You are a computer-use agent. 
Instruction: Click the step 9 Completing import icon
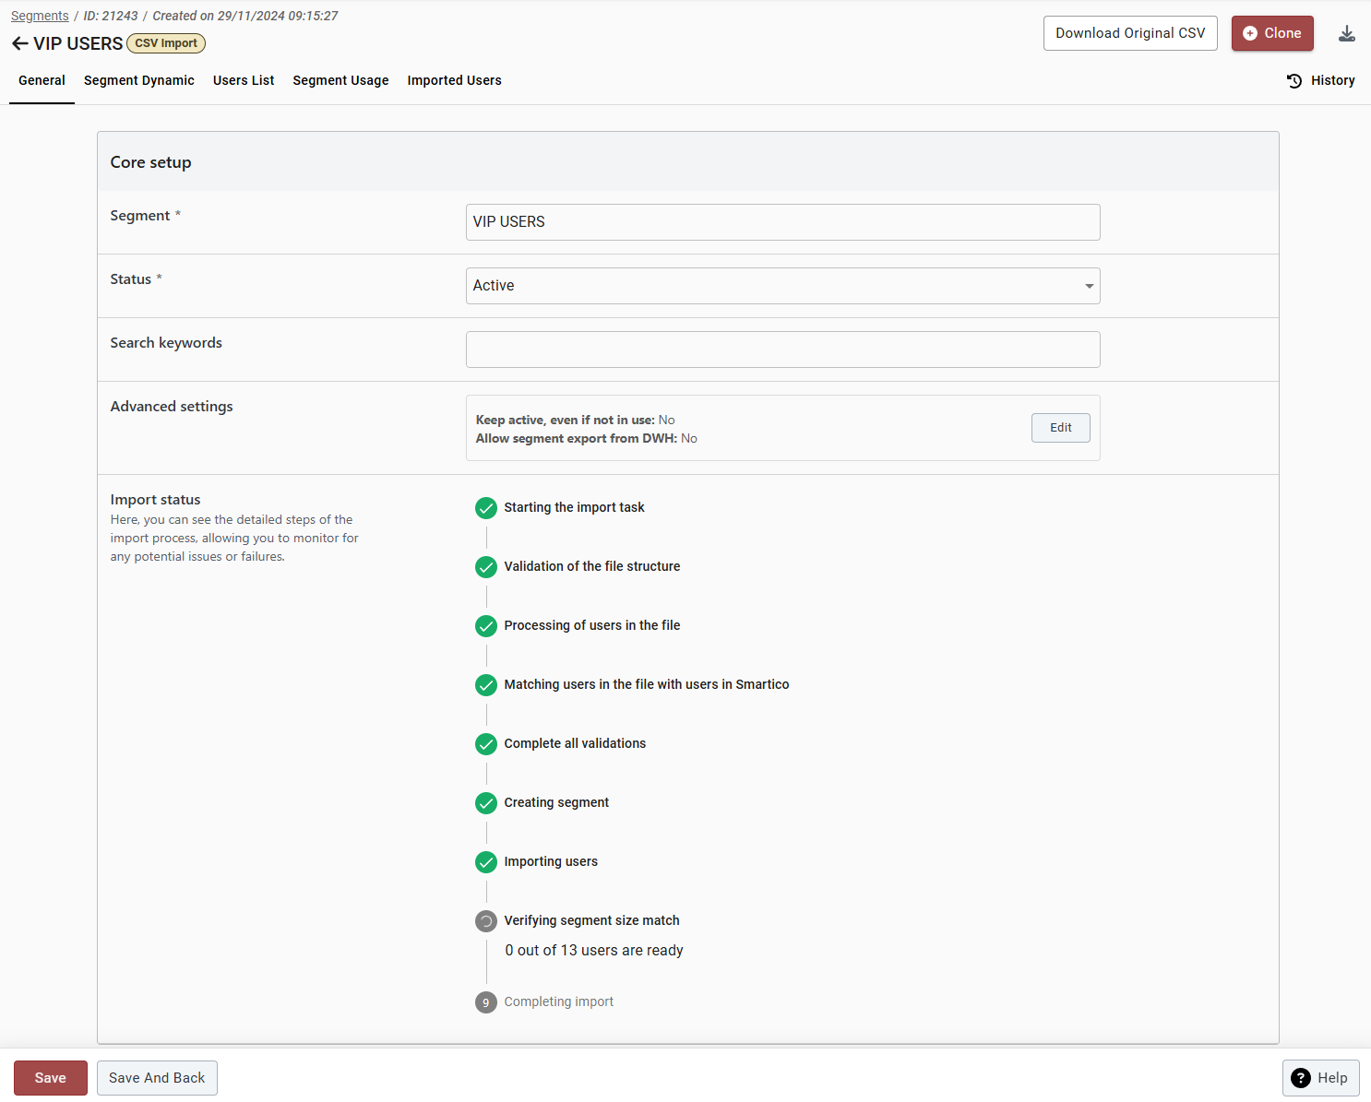tap(486, 1002)
